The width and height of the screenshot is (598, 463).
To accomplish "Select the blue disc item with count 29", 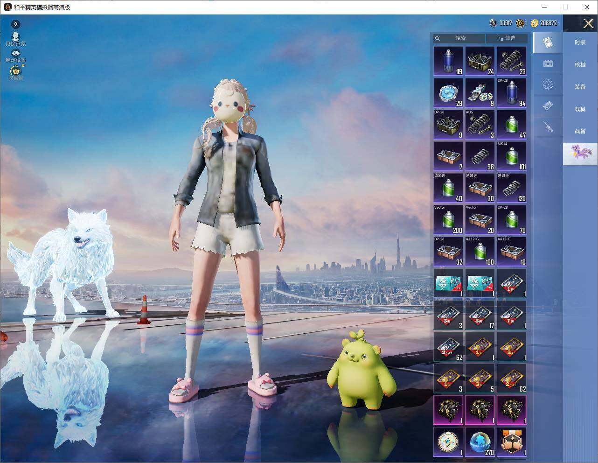I will [x=448, y=92].
